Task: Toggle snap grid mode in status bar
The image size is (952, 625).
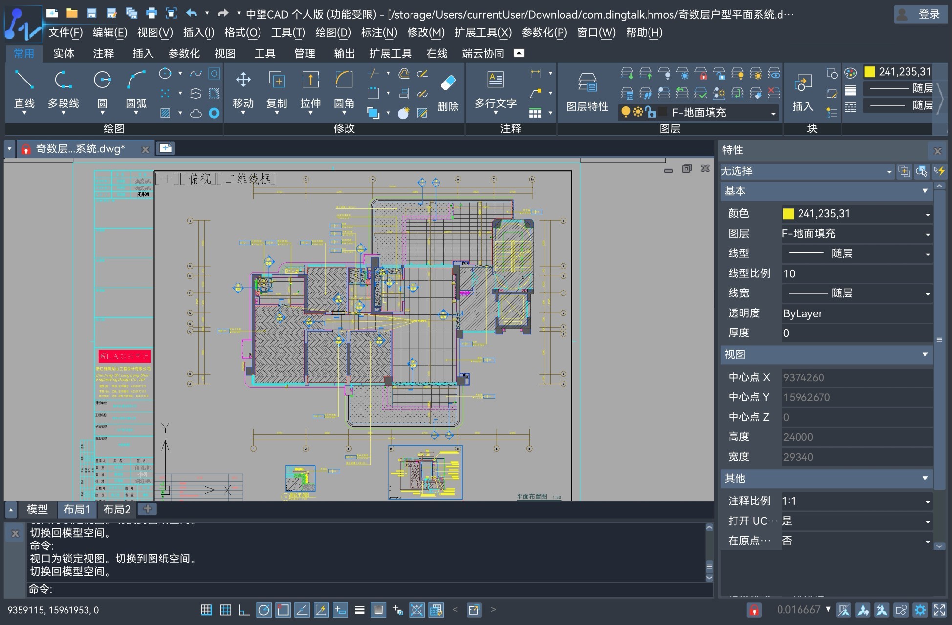Action: click(207, 610)
